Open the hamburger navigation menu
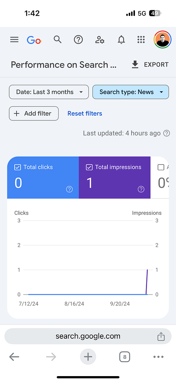The image size is (176, 382). (x=14, y=40)
